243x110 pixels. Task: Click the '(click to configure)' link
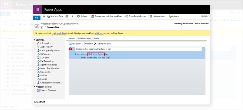point(96,54)
